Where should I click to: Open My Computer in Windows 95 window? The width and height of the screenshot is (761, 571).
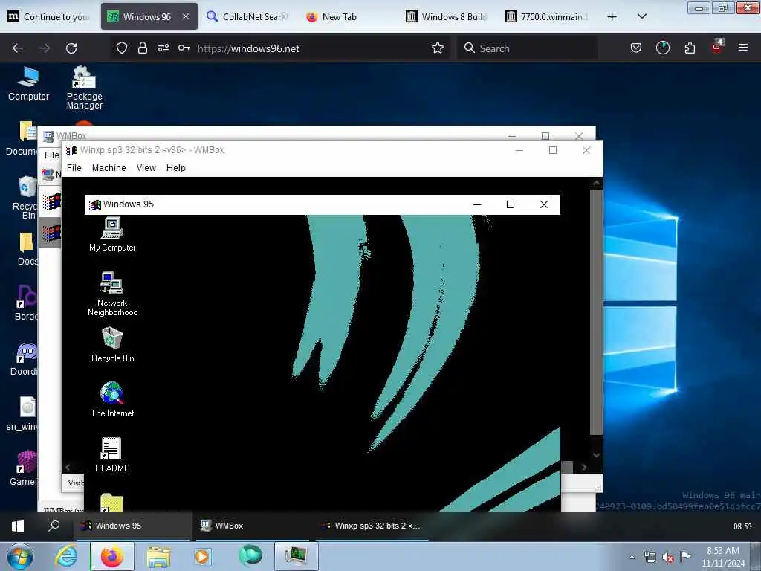click(x=112, y=234)
